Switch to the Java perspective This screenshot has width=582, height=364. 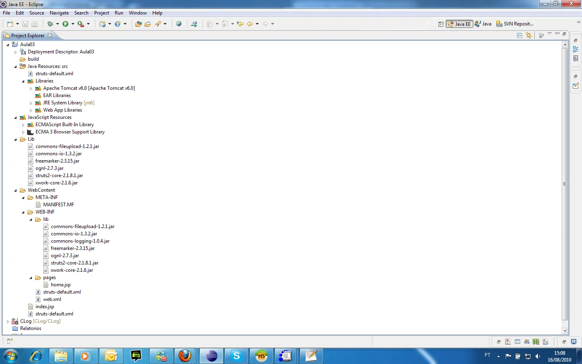(x=483, y=24)
